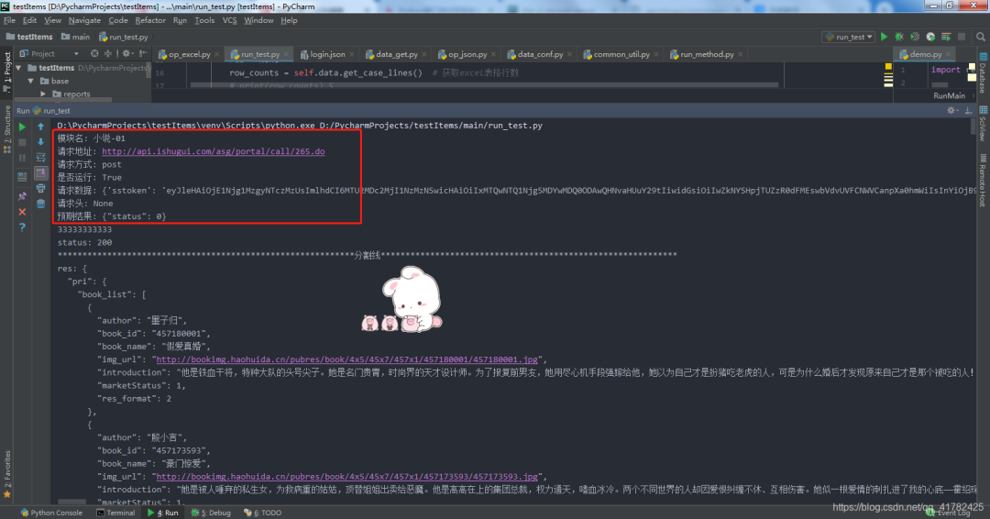The width and height of the screenshot is (990, 519).
Task: Restore layout icon in Run panel
Action: tap(22, 177)
